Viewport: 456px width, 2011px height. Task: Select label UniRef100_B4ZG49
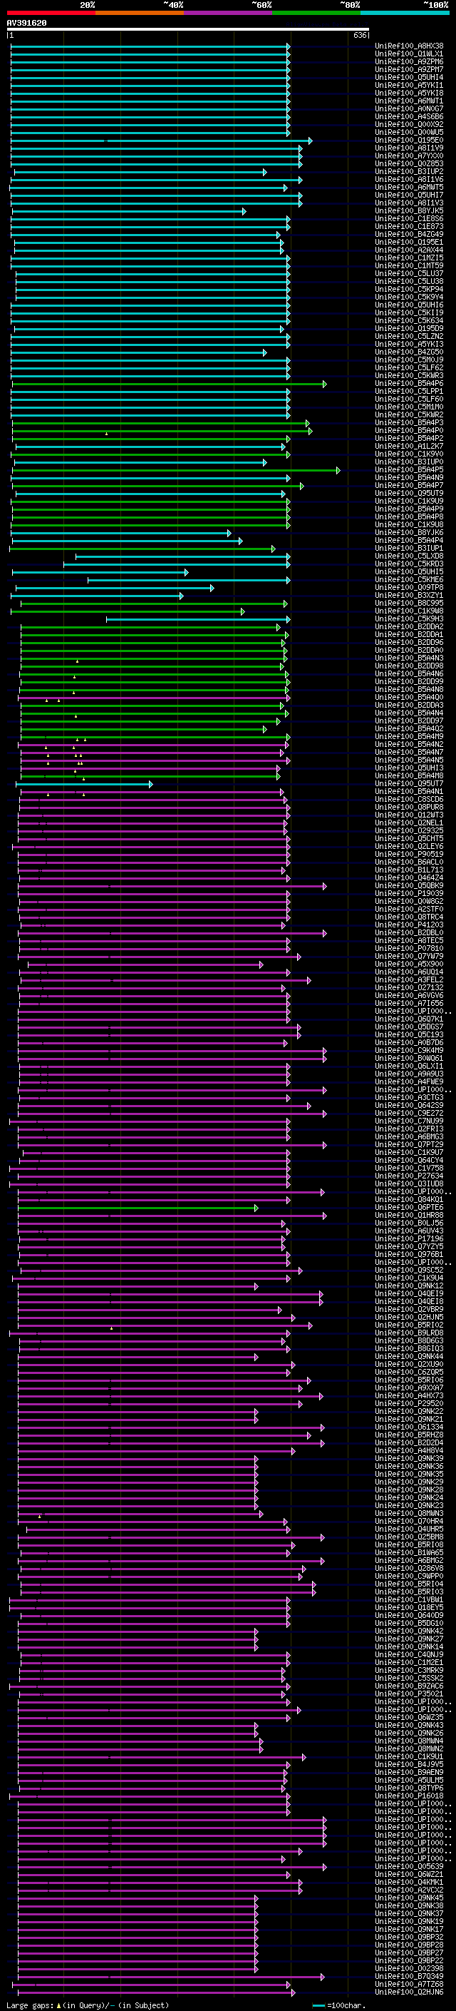(409, 234)
